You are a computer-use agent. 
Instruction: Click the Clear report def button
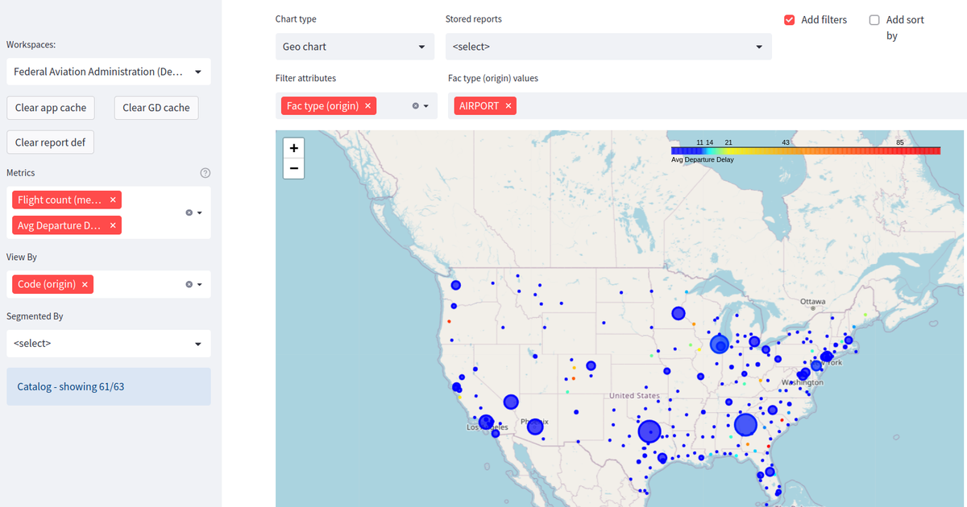(x=50, y=142)
